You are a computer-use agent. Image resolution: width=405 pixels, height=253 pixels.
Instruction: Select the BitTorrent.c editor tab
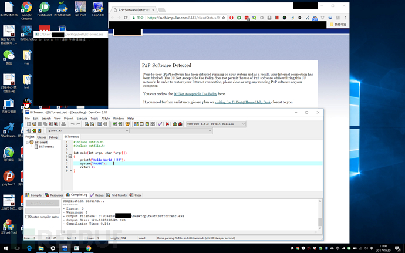pyautogui.click(x=72, y=137)
